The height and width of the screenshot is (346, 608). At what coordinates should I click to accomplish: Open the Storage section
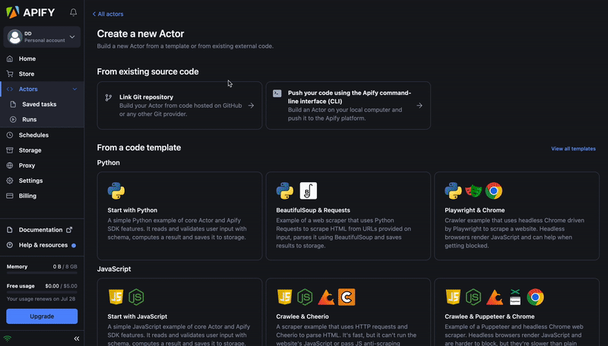tap(30, 150)
